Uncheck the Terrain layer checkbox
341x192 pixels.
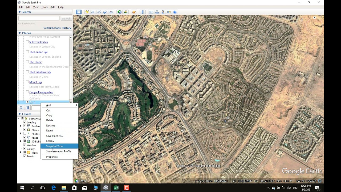25,156
